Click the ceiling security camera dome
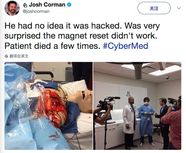This screenshot has height=153, width=186. (x=167, y=77)
